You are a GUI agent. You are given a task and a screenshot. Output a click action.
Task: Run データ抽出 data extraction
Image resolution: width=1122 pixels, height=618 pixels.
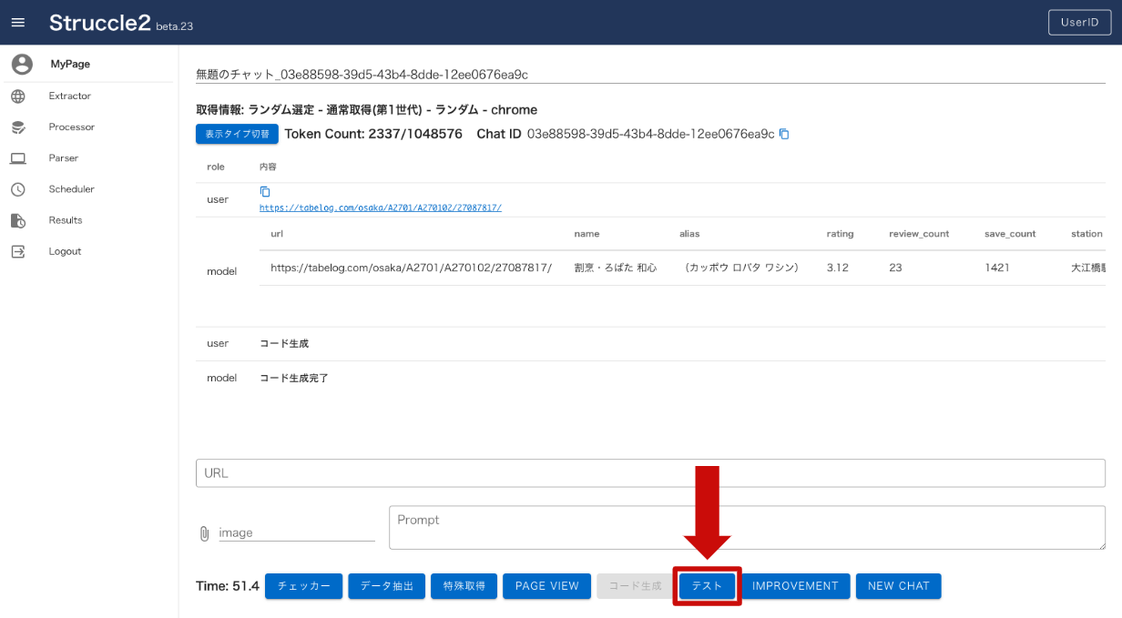[x=386, y=586]
